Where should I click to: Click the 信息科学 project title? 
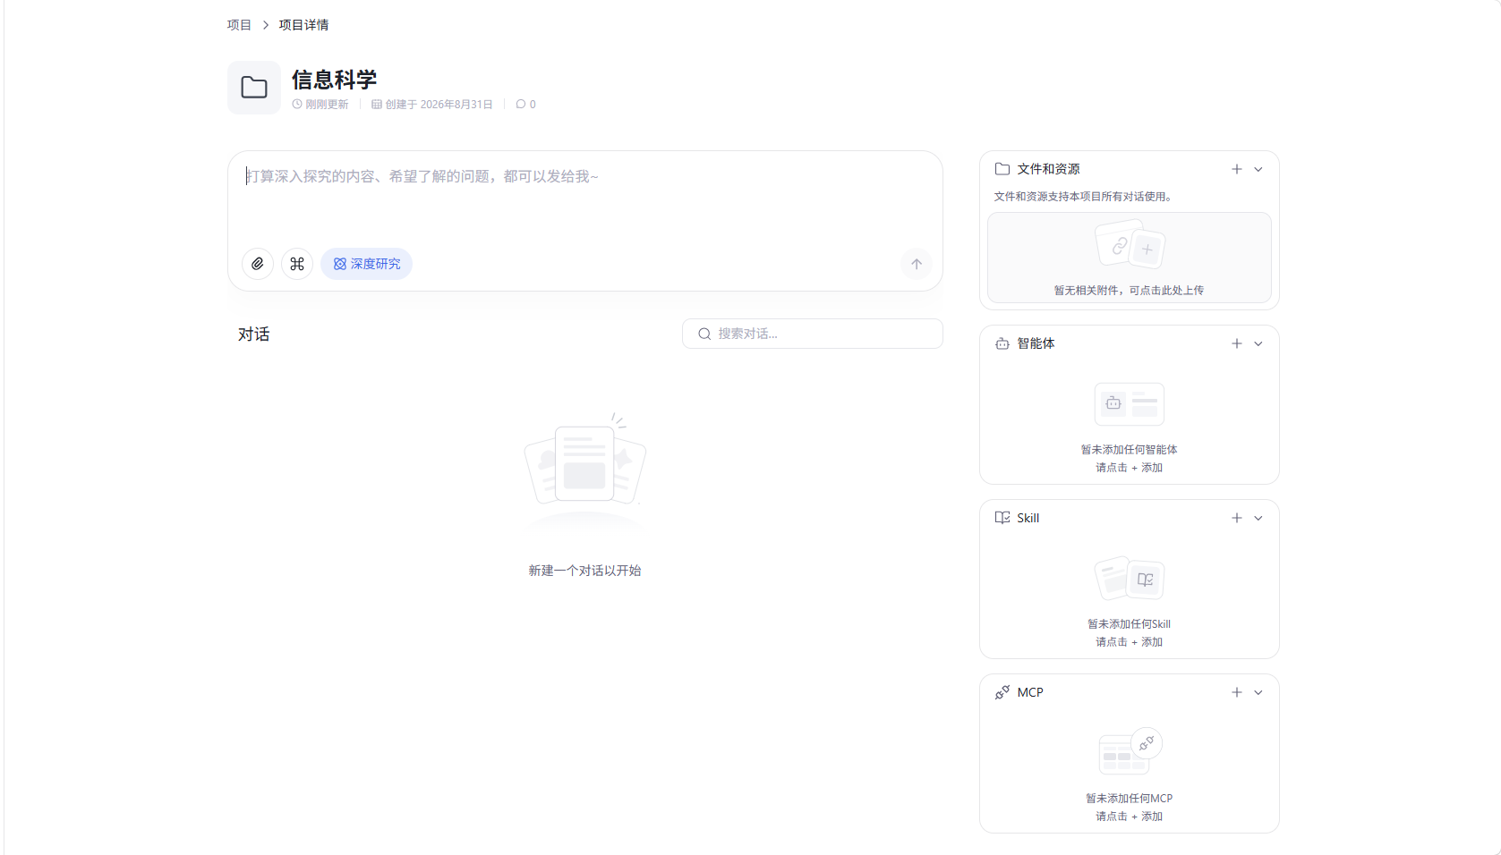pyautogui.click(x=335, y=80)
